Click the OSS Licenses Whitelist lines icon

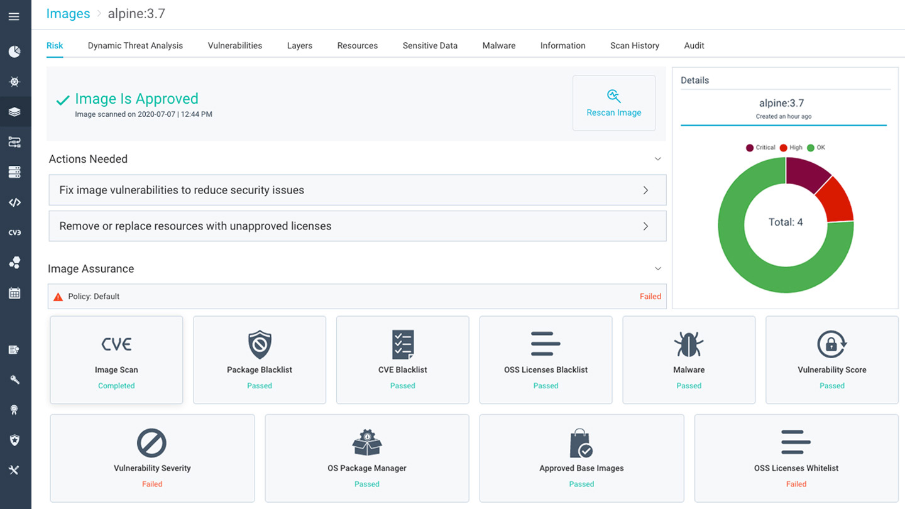tap(796, 442)
